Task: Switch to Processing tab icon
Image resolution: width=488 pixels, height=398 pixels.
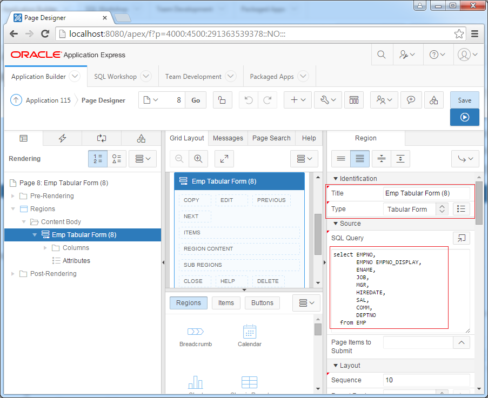Action: 102,138
